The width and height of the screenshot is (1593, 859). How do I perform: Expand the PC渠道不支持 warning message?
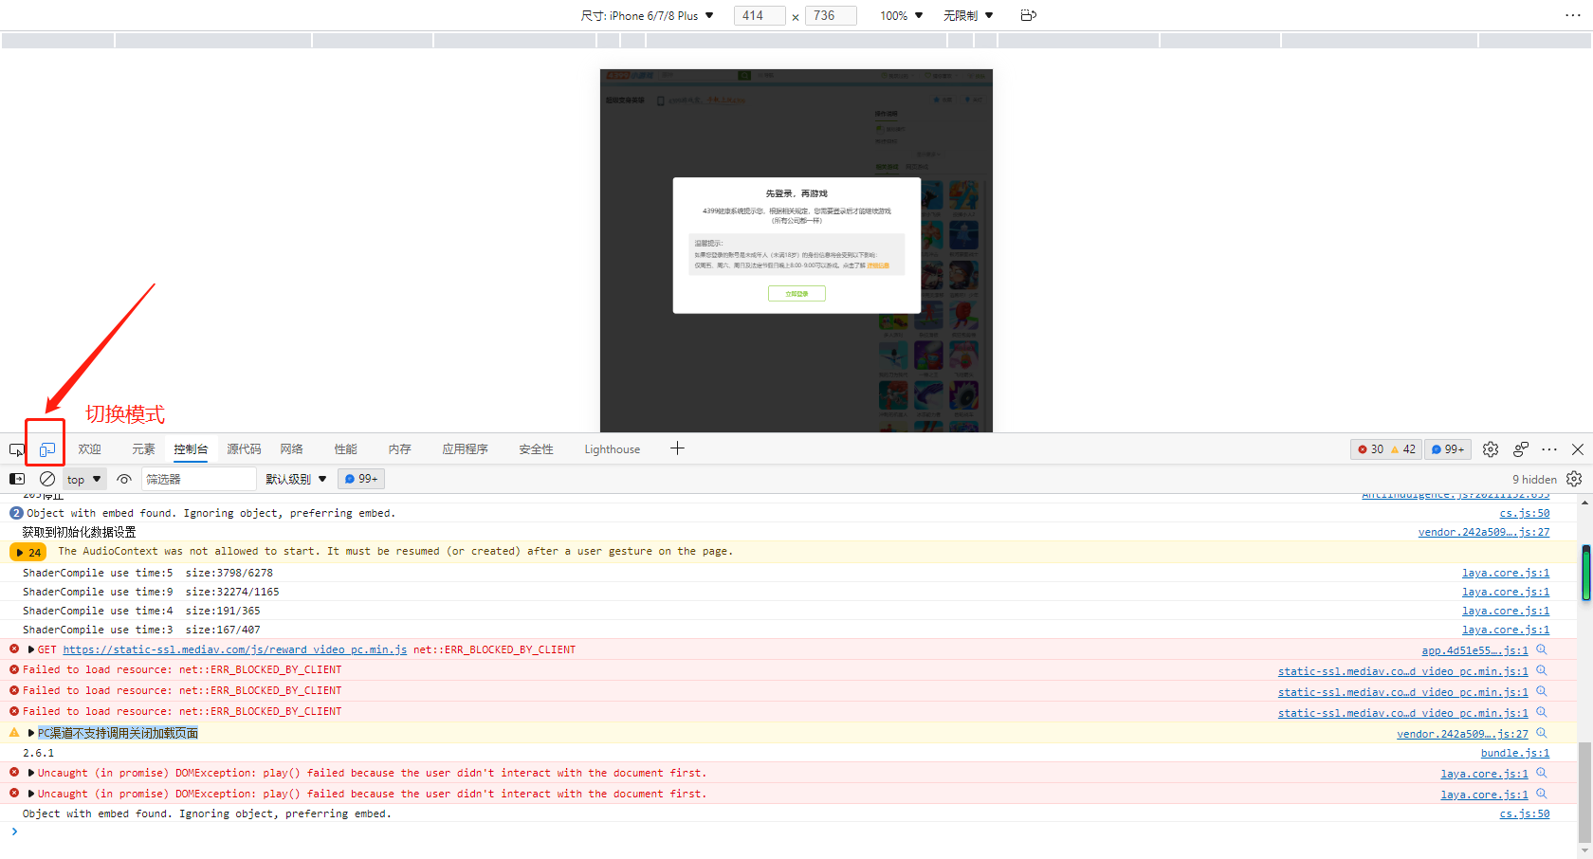point(31,733)
